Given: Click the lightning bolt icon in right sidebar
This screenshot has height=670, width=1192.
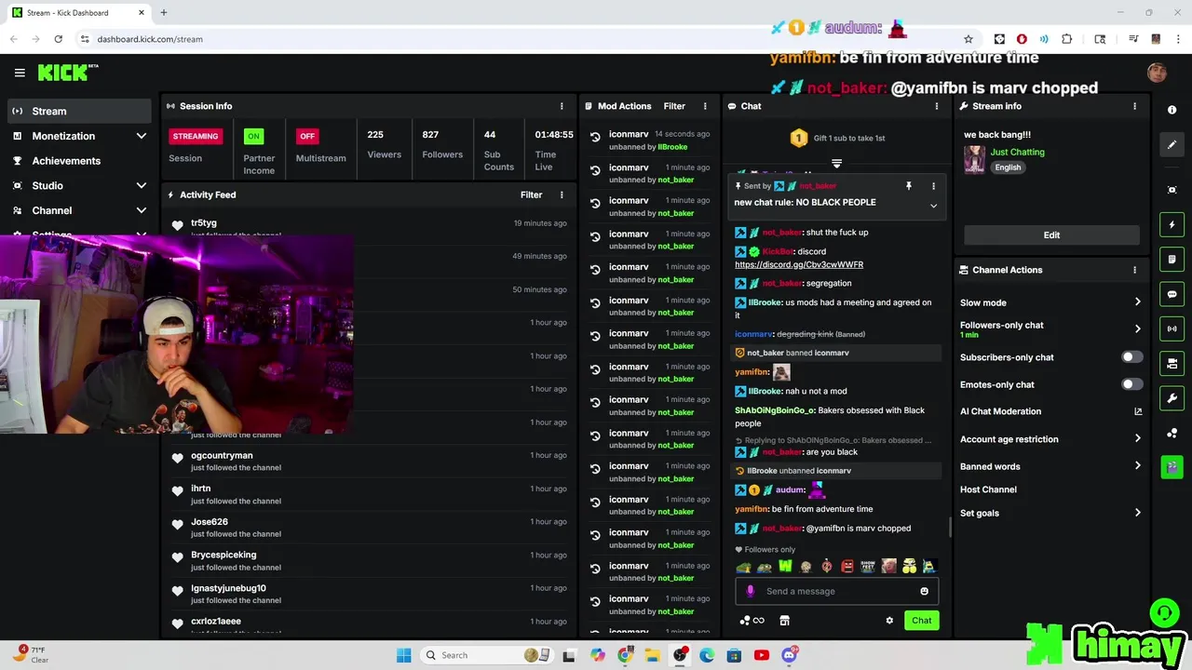Looking at the screenshot, I should coord(1172,224).
